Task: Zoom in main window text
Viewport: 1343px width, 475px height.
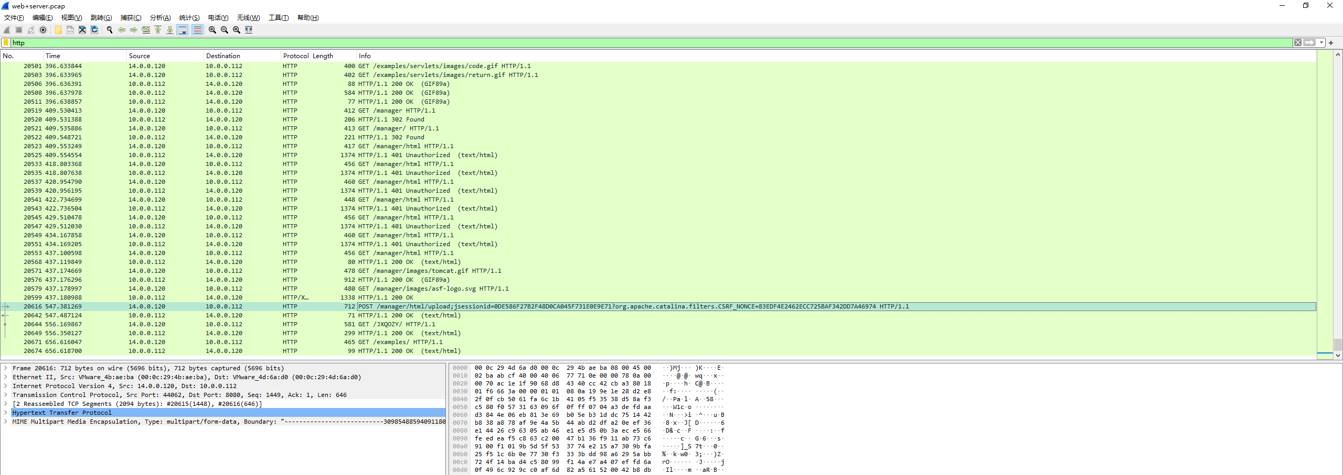Action: point(212,30)
